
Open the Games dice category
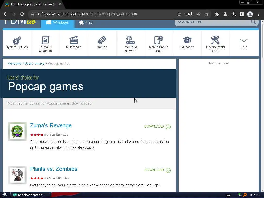[102, 43]
